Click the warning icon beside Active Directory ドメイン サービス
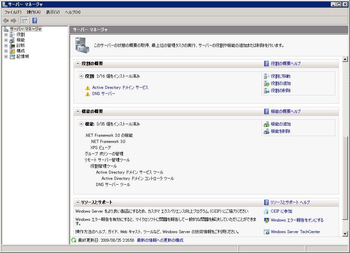This screenshot has height=253, width=350. pos(87,88)
